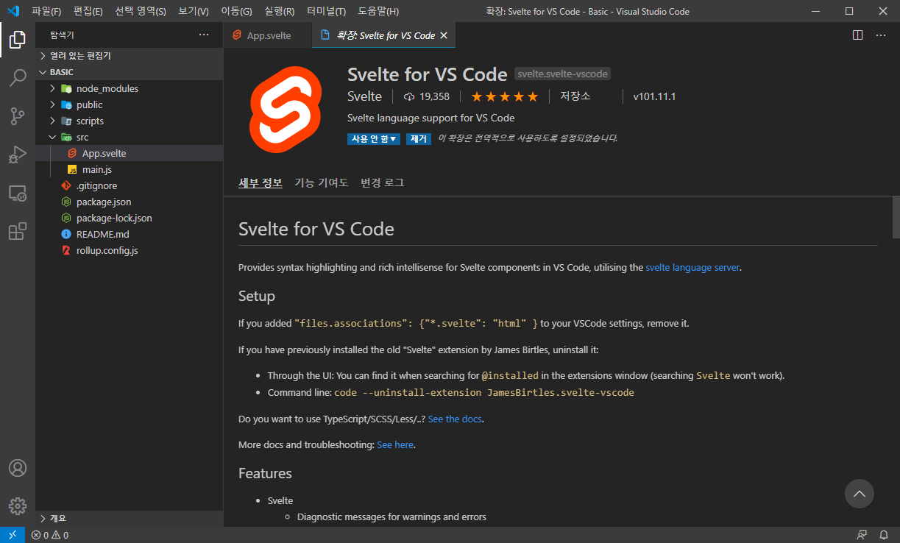Image resolution: width=900 pixels, height=543 pixels.
Task: Close the Svelte for VS Code tab
Action: 444,35
